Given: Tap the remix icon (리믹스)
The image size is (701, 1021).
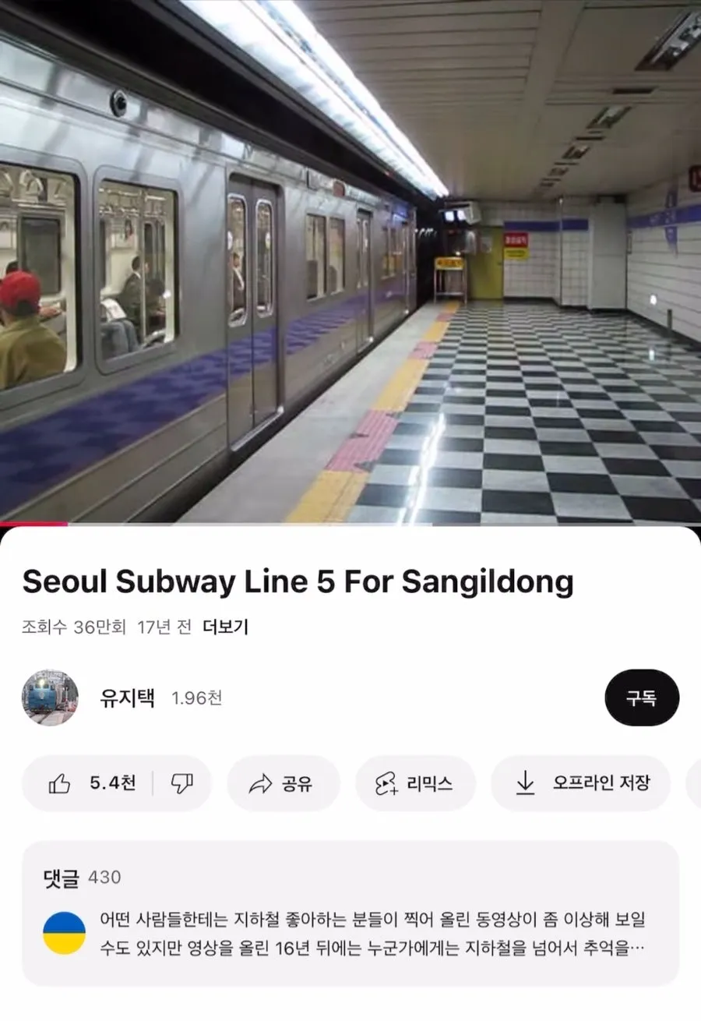Looking at the screenshot, I should point(387,783).
